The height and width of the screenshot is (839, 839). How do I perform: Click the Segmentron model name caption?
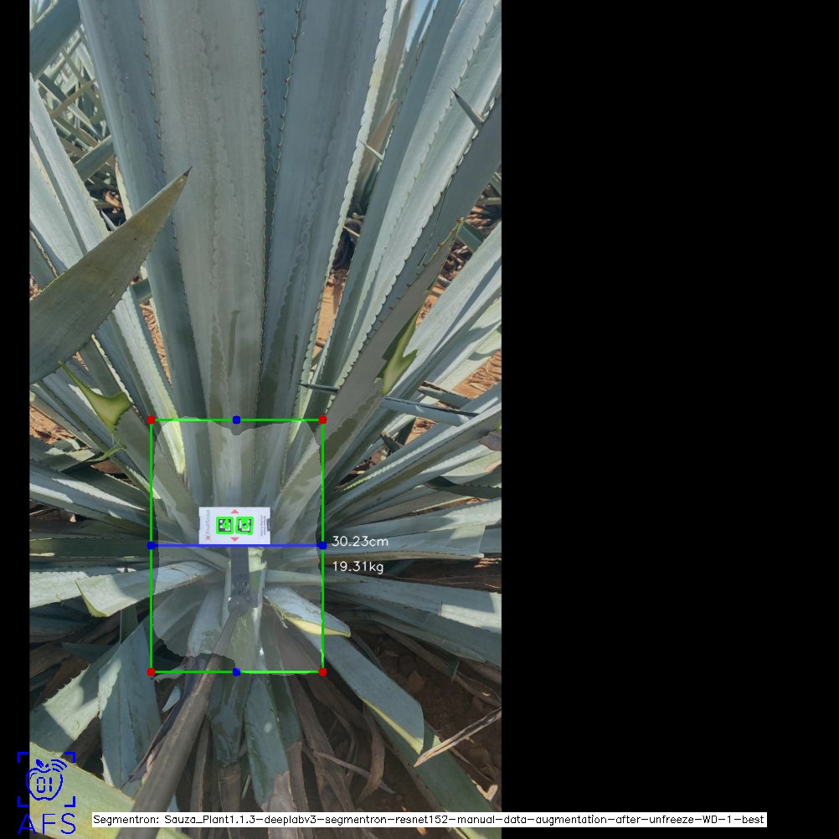click(429, 819)
